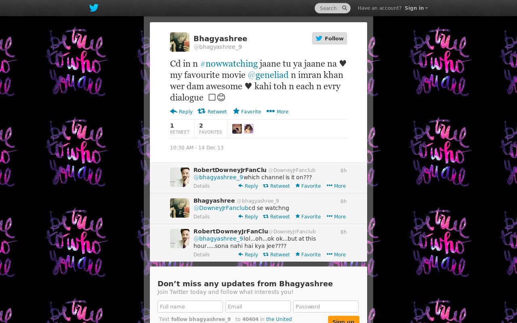Retweet the main tweet
Viewport: 517px width, 323px height.
point(212,111)
